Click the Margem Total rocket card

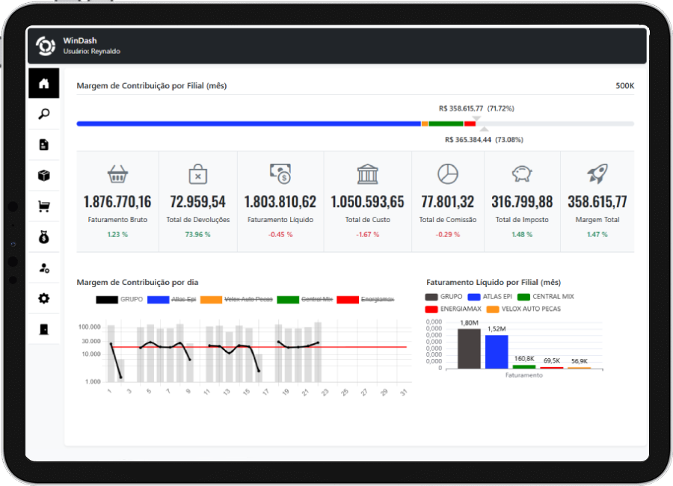[597, 201]
